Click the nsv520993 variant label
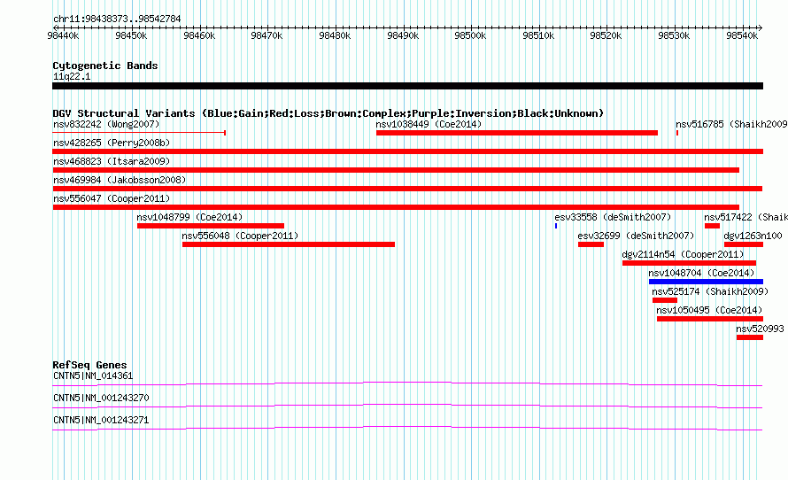788x480 pixels. [x=760, y=329]
